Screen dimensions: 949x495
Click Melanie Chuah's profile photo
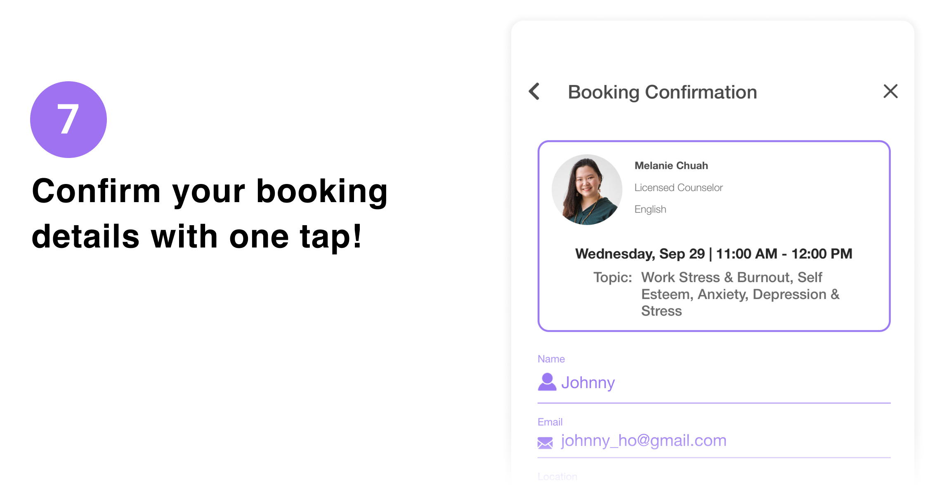[587, 190]
